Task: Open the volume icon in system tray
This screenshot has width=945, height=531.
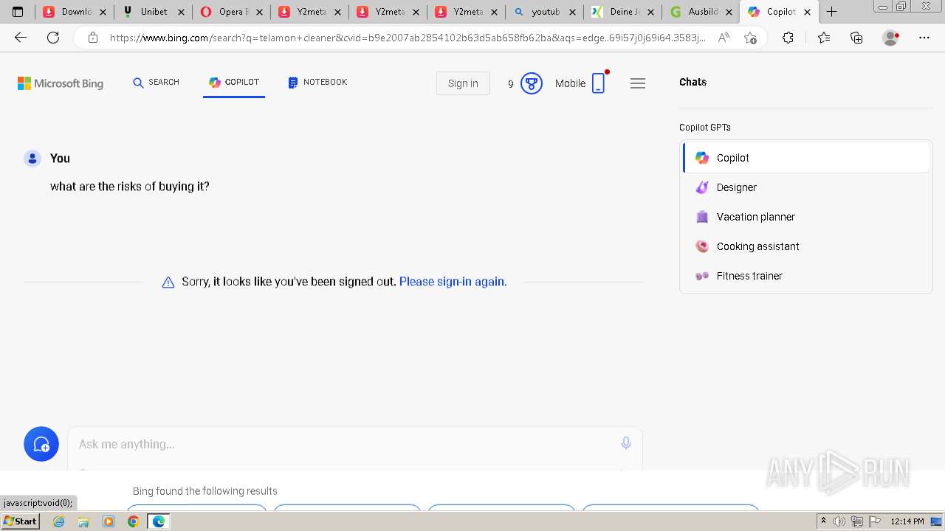Action: point(839,521)
